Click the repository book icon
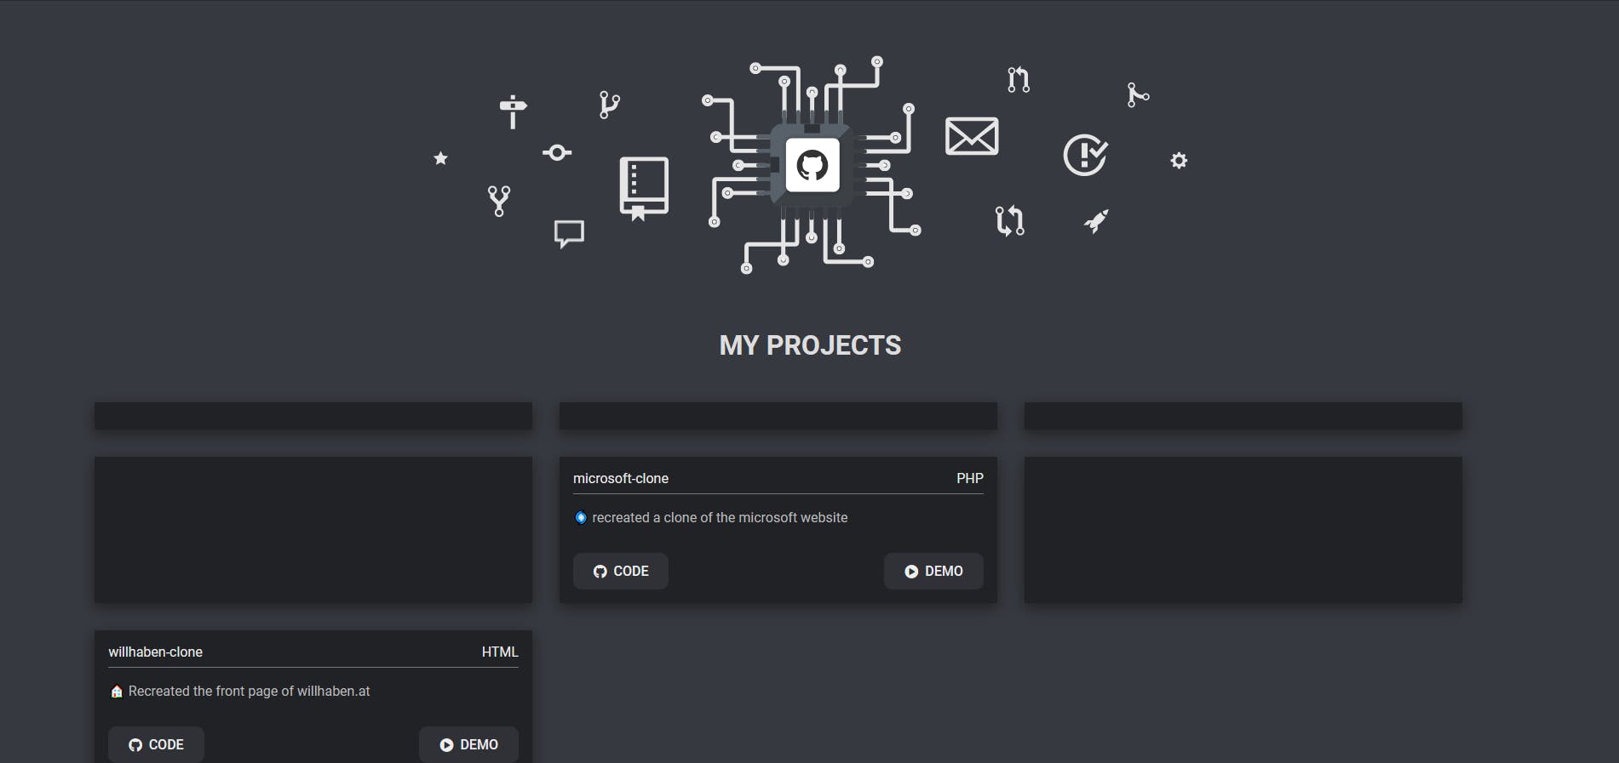Viewport: 1619px width, 763px height. (x=644, y=188)
